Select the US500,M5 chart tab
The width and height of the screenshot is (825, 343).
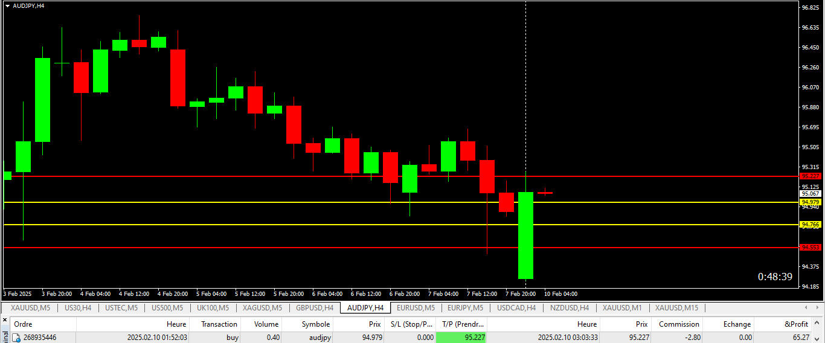coord(167,308)
